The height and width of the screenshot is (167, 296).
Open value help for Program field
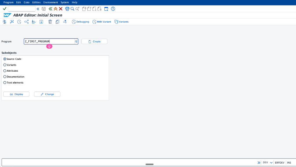tap(76, 42)
